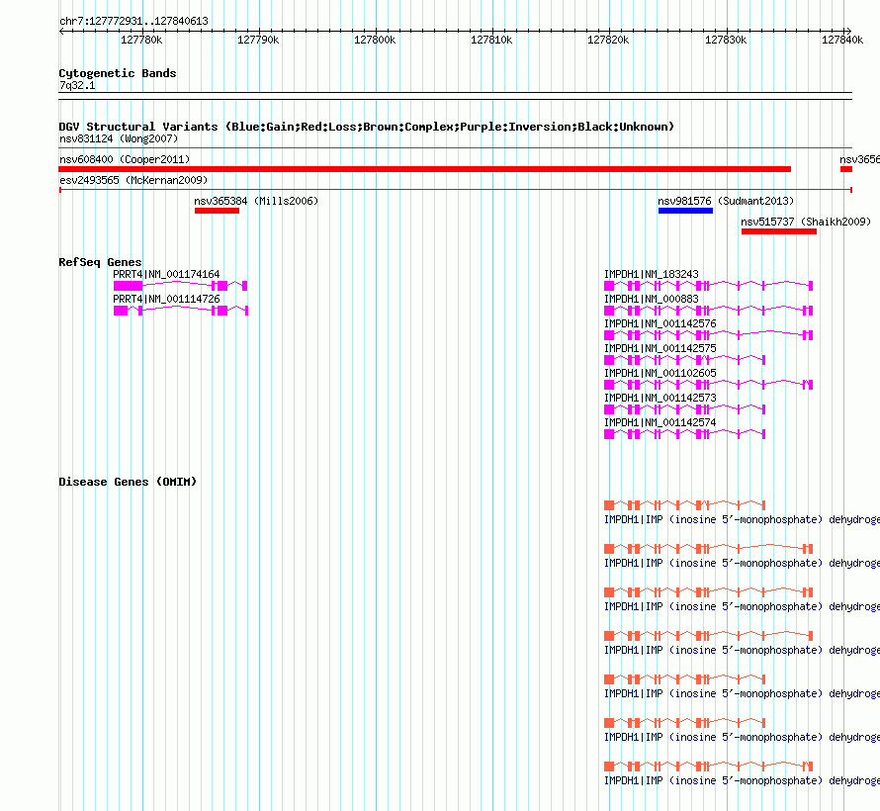Click the esv2493565 (McKernan2009) thin red line
This screenshot has height=811, width=880.
[x=456, y=190]
